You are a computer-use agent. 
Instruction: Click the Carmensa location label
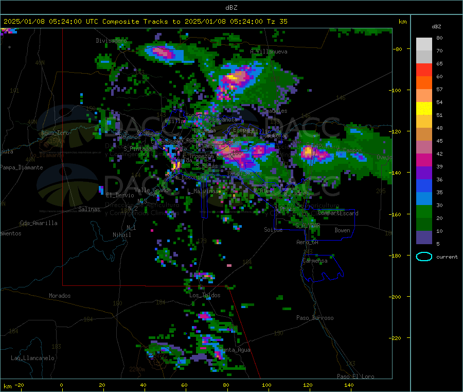pos(315,261)
